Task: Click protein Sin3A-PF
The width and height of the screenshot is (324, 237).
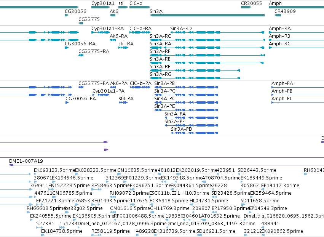Action: tap(175, 122)
